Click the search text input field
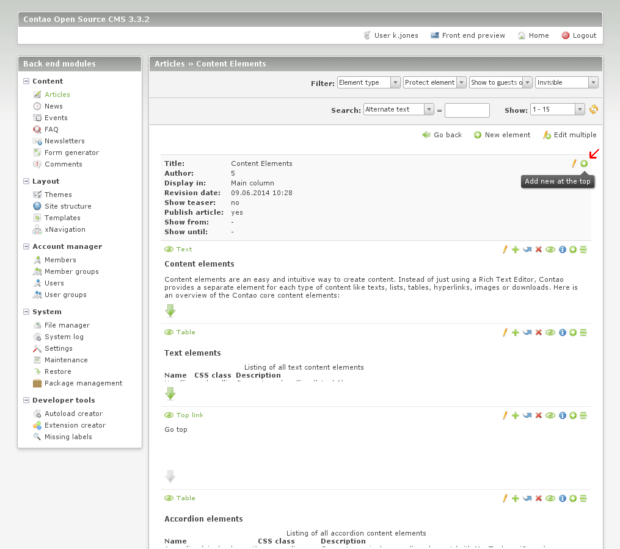The width and height of the screenshot is (620, 549). (467, 110)
